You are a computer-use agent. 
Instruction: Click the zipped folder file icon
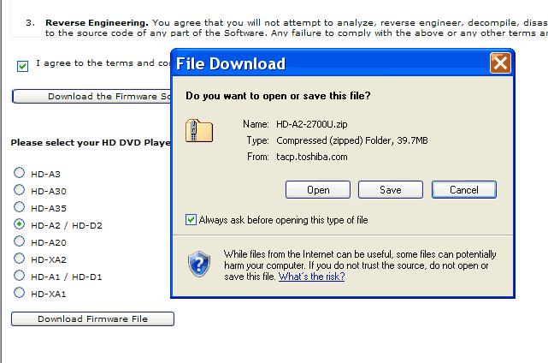point(199,131)
